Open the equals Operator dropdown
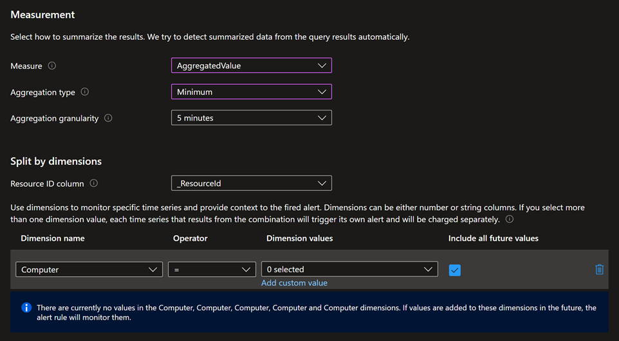619x341 pixels. (x=212, y=270)
